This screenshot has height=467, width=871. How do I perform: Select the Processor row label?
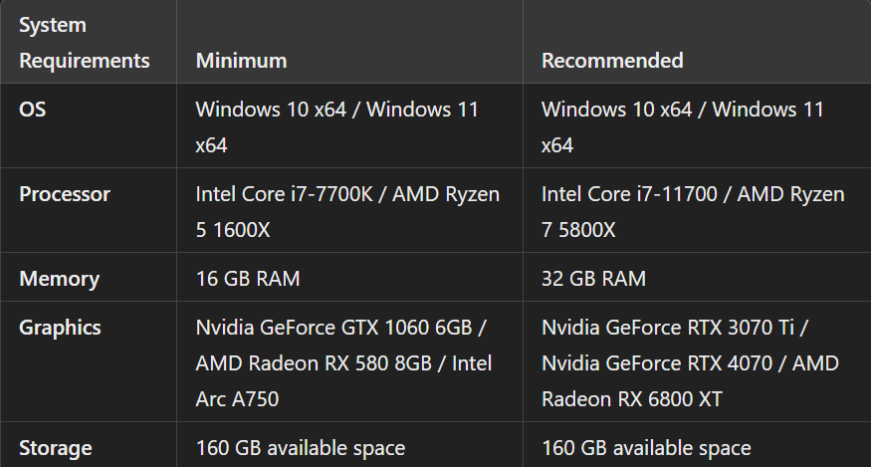pos(65,194)
